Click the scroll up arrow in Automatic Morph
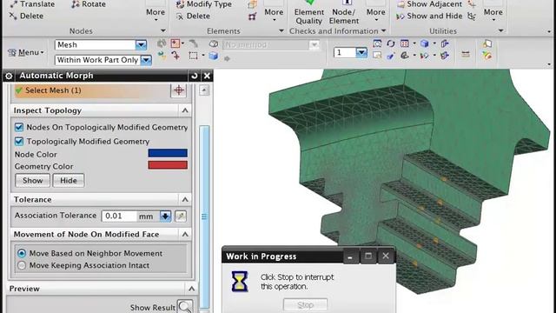This screenshot has width=556, height=313. point(204,90)
